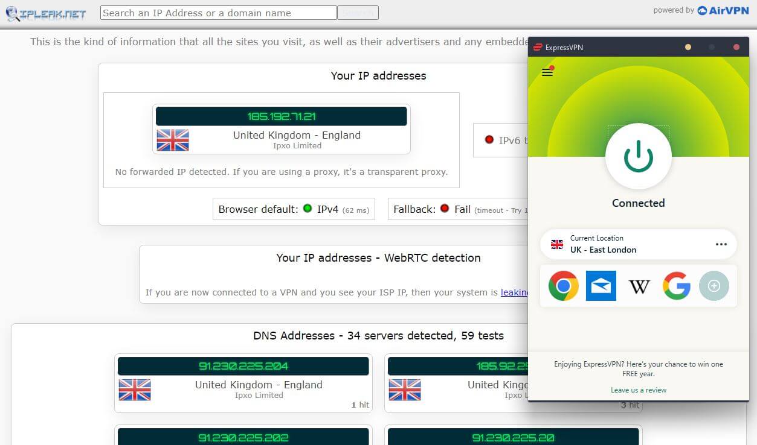Toggle the ExpressVPN power connect button
757x445 pixels.
point(638,157)
